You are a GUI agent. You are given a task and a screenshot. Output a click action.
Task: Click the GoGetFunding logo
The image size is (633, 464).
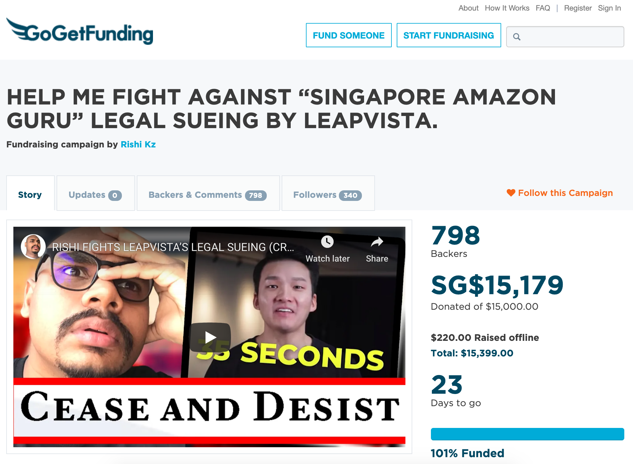[x=80, y=31]
